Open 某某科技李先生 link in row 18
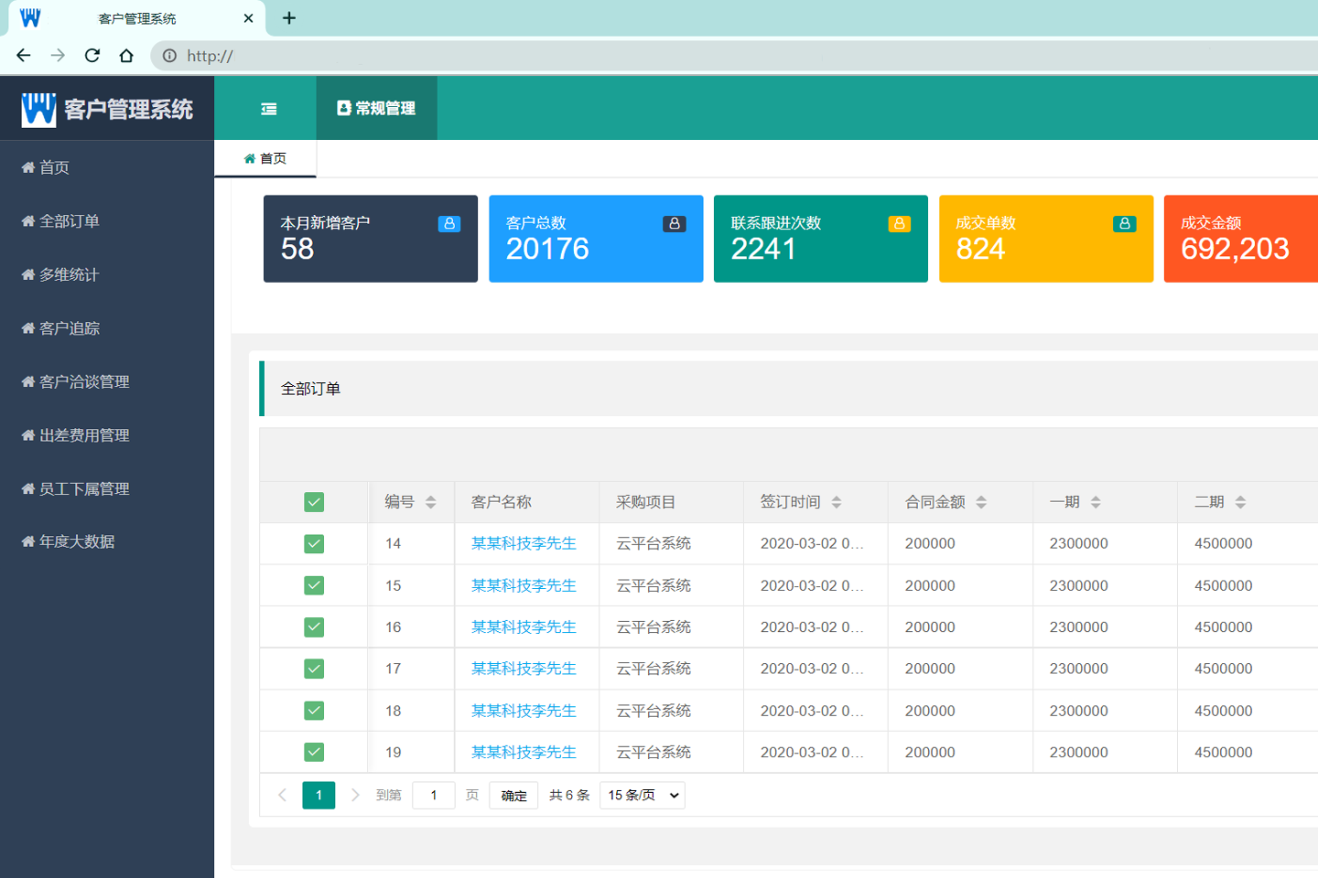Screen dimensions: 1318x878 524,711
